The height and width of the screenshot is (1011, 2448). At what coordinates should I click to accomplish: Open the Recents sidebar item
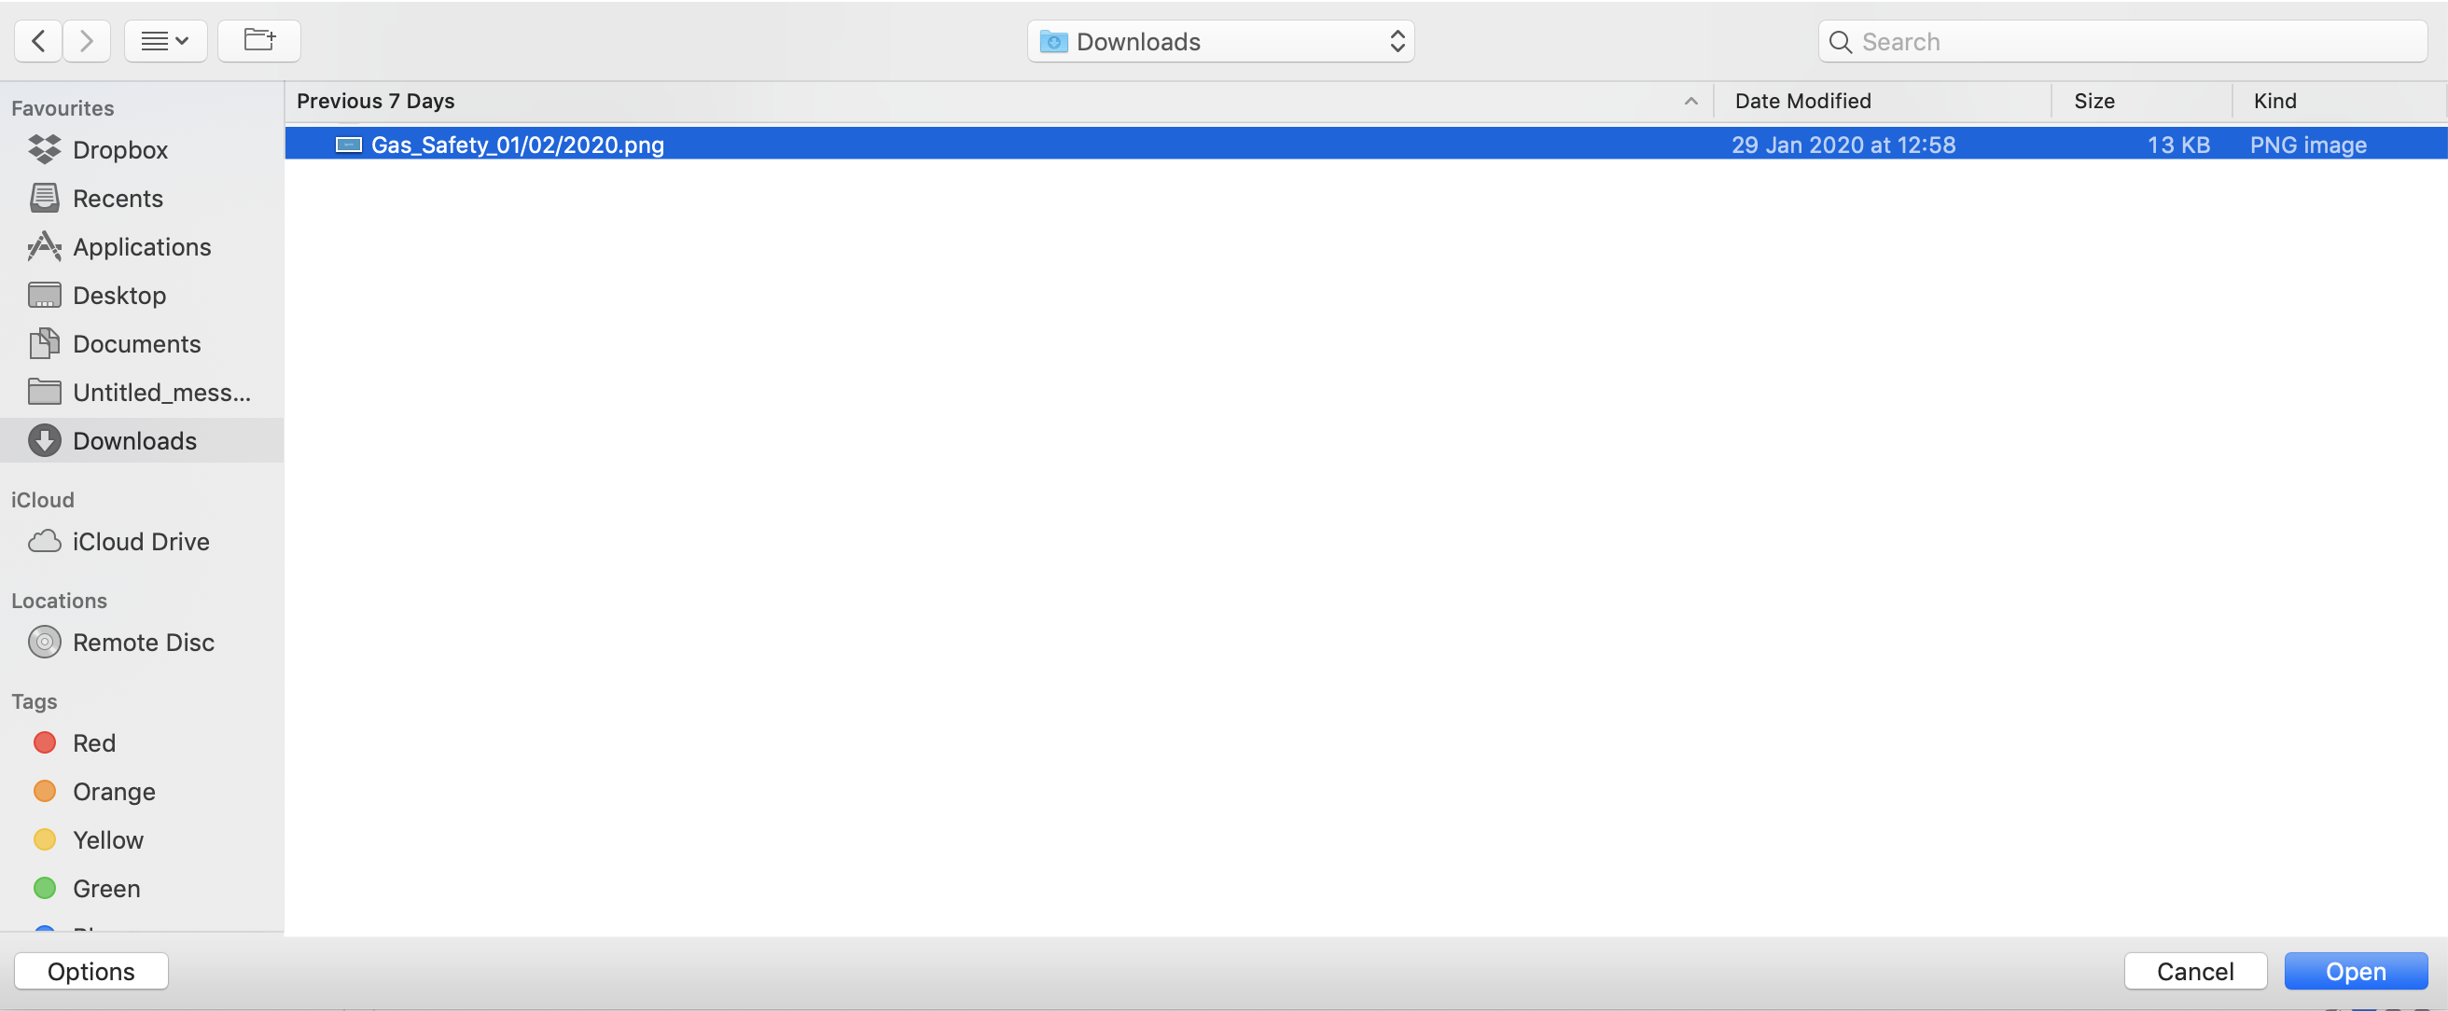click(x=118, y=198)
